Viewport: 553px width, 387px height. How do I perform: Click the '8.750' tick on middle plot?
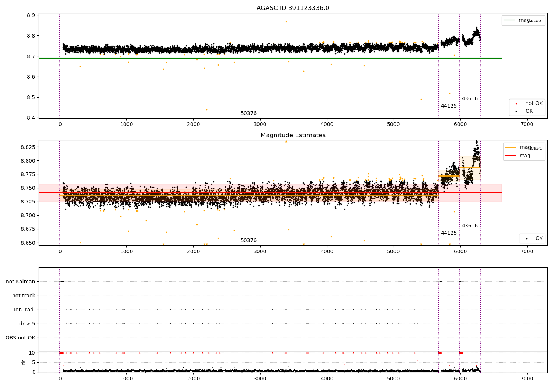pos(28,188)
